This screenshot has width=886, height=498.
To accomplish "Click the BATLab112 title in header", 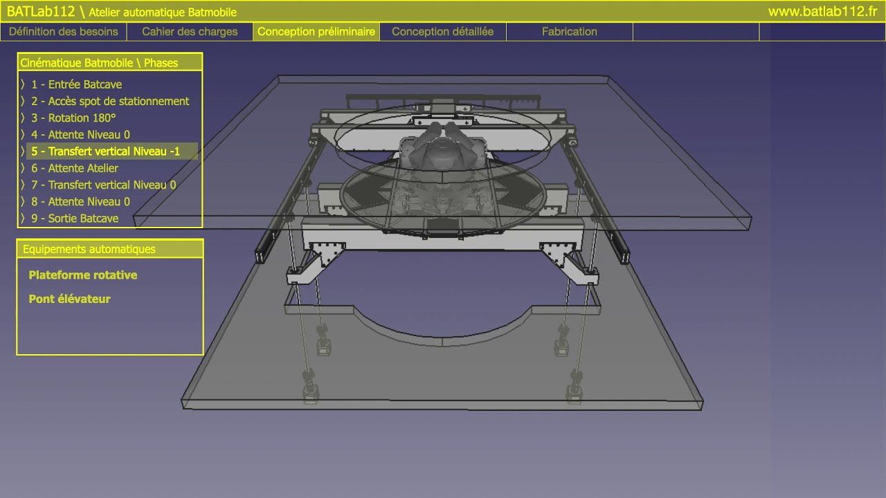I will coord(41,12).
